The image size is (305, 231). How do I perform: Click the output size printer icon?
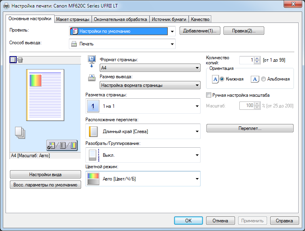pyautogui.click(x=92, y=78)
